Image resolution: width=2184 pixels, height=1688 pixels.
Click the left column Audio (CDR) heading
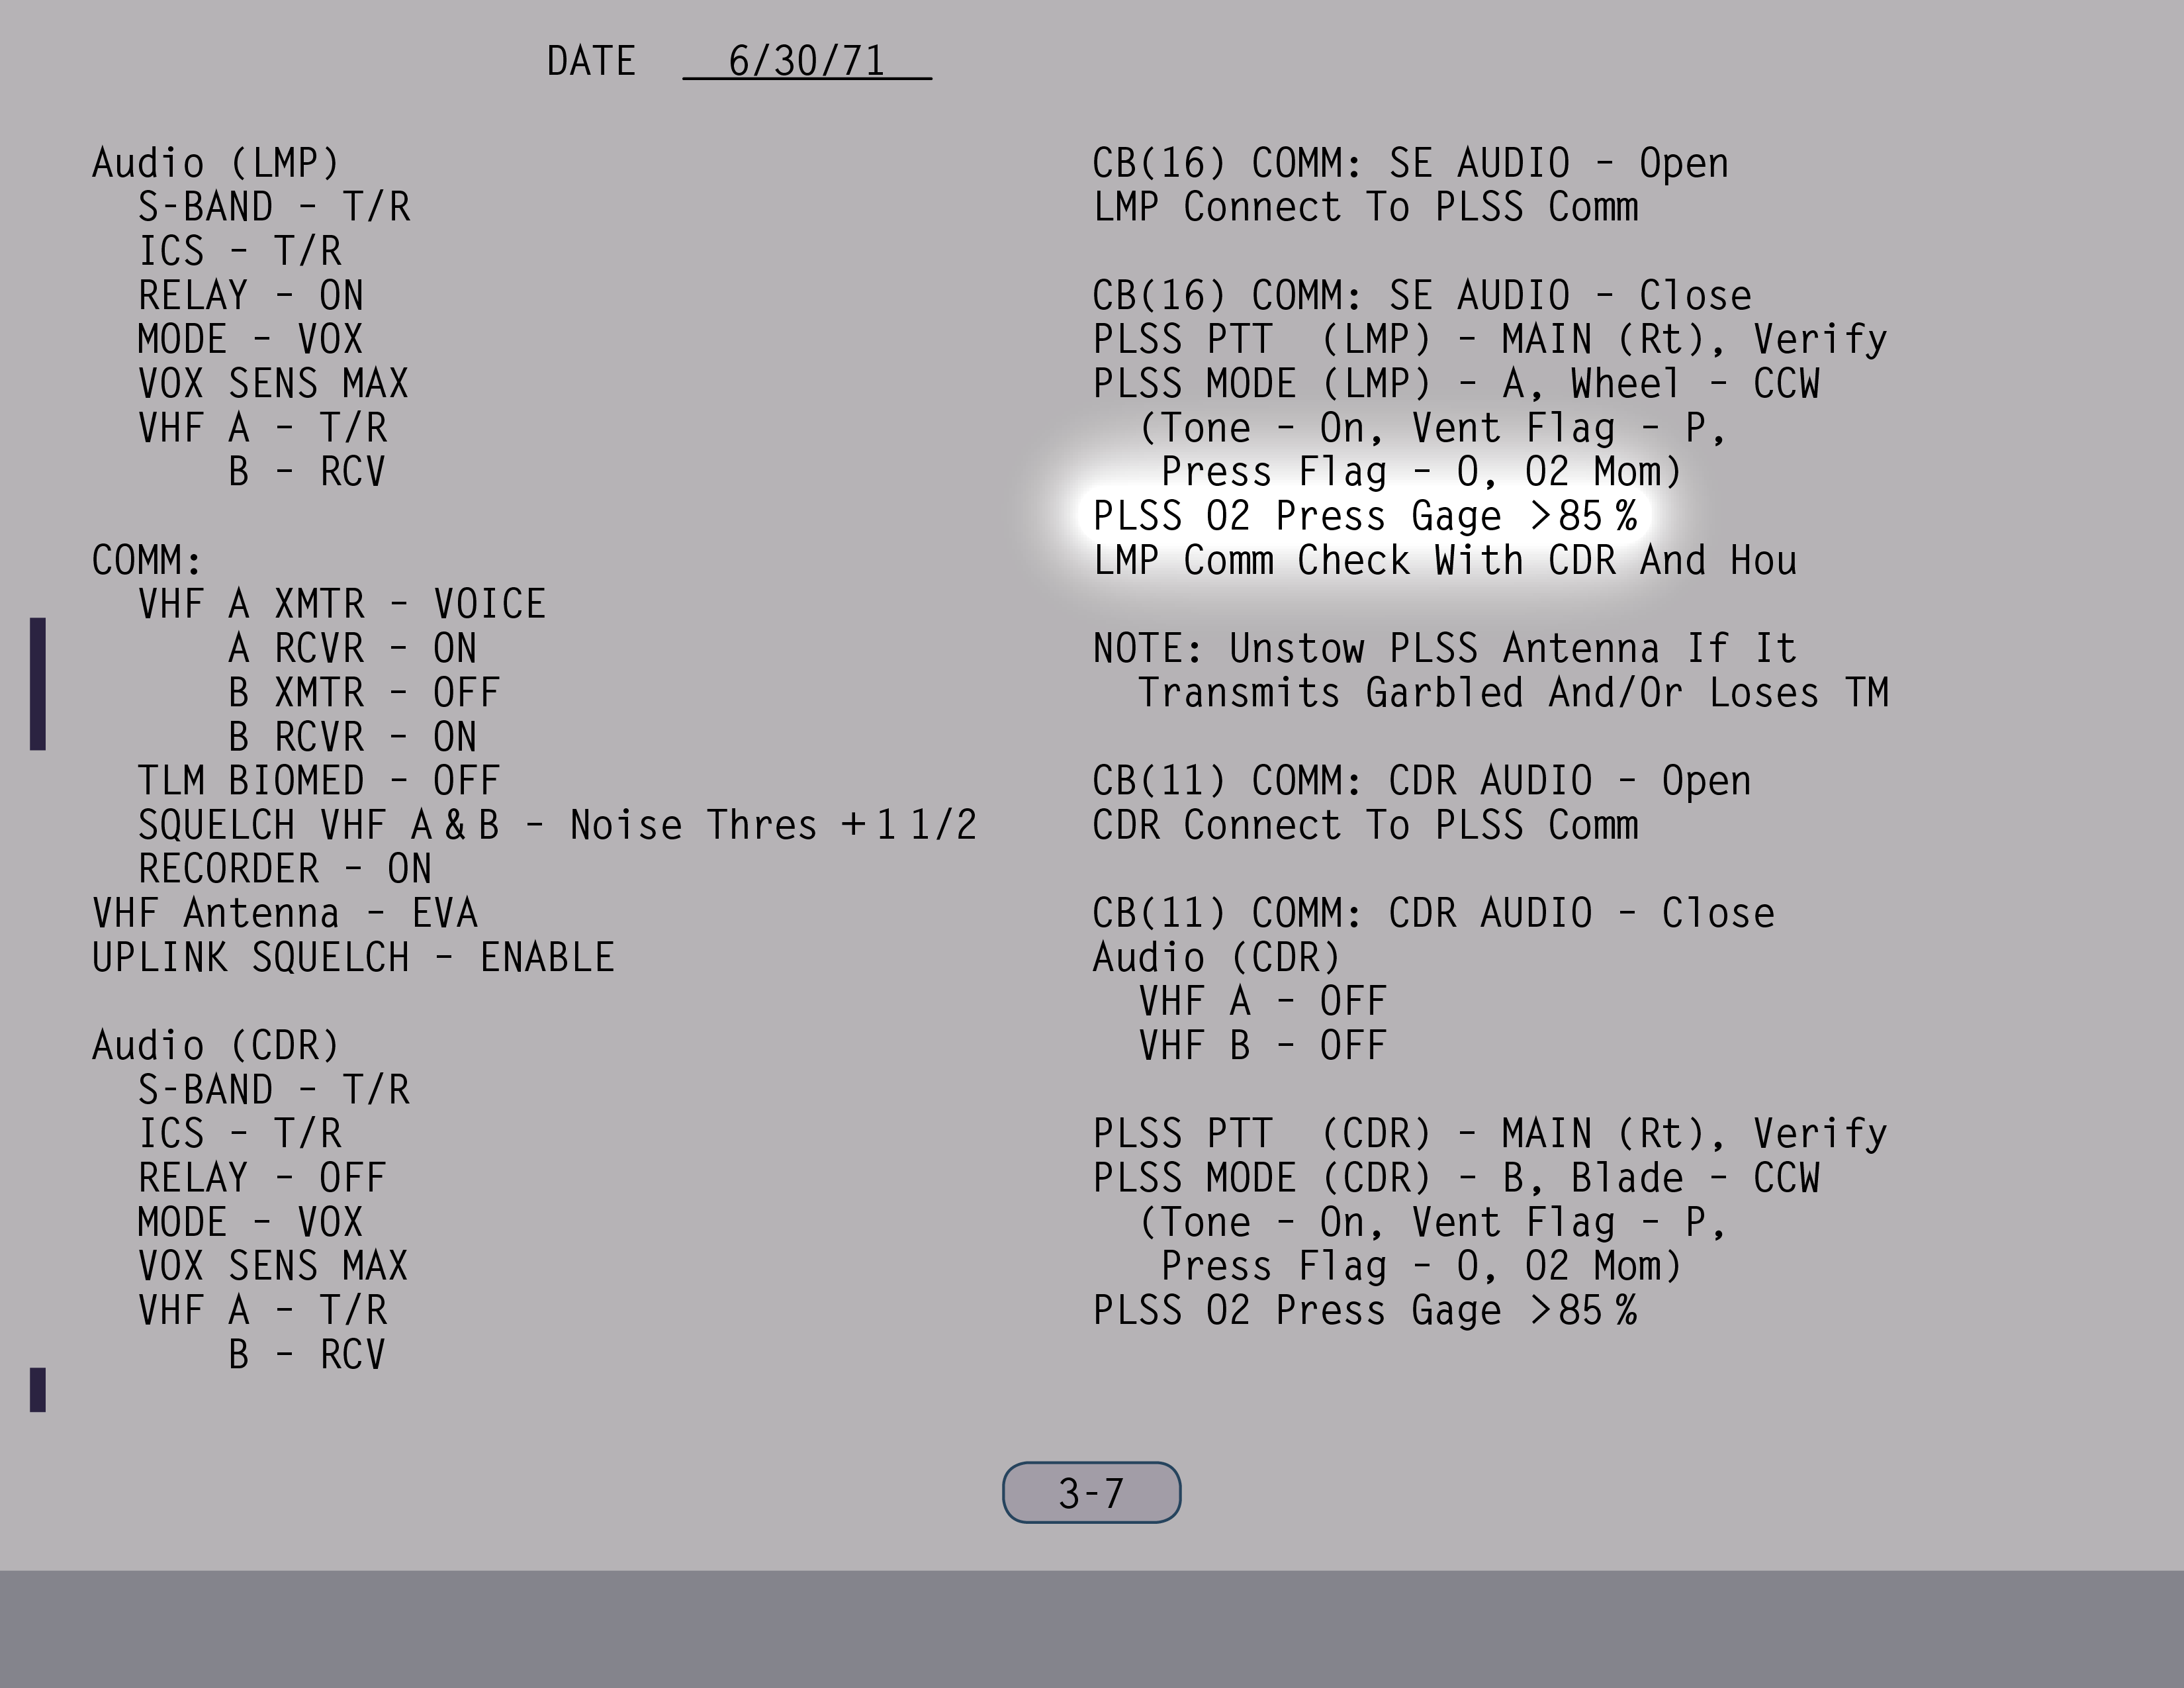coord(216,1045)
